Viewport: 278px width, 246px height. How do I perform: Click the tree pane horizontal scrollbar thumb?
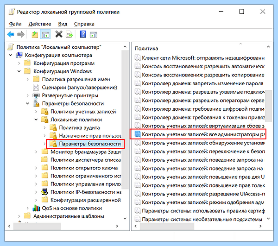click(37, 226)
